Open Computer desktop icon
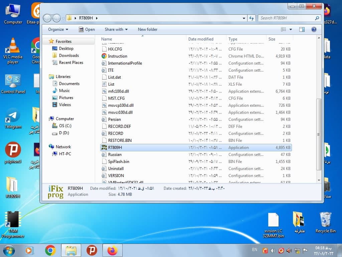This screenshot has height=257, width=342. tap(13, 14)
